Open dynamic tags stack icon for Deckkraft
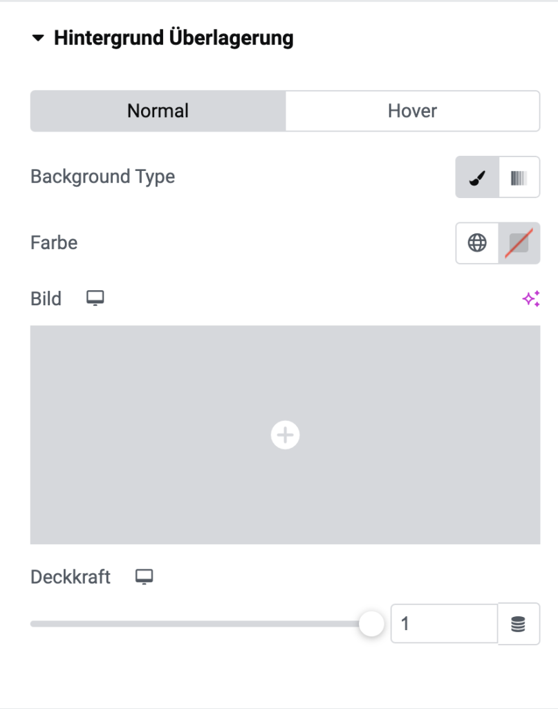The width and height of the screenshot is (558, 709). click(x=519, y=624)
